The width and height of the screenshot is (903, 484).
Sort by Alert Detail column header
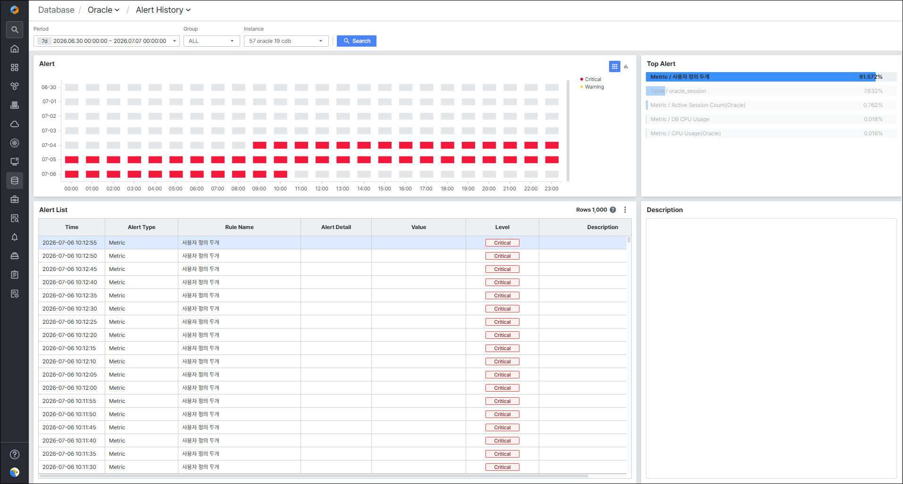click(336, 227)
